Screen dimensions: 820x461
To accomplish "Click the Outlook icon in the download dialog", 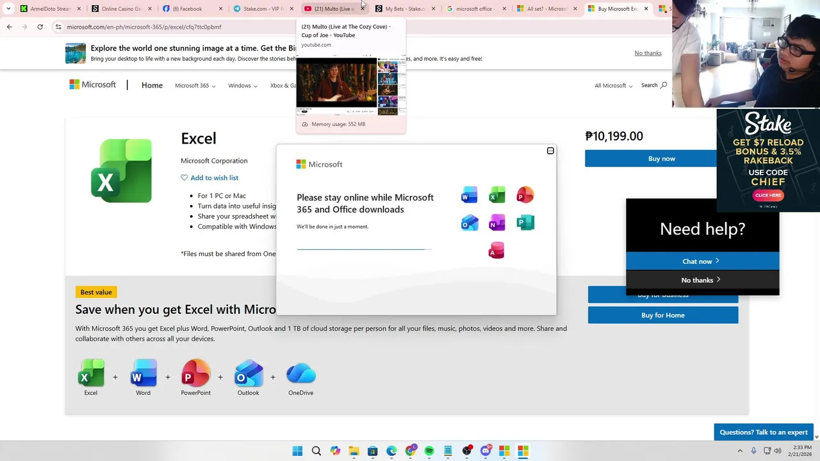I will [x=469, y=223].
